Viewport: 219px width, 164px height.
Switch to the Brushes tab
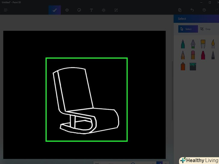pyautogui.click(x=55, y=10)
